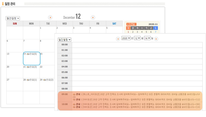Click previous day arrow in daily view
Image resolution: width=206 pixels, height=117 pixels.
click(x=118, y=39)
